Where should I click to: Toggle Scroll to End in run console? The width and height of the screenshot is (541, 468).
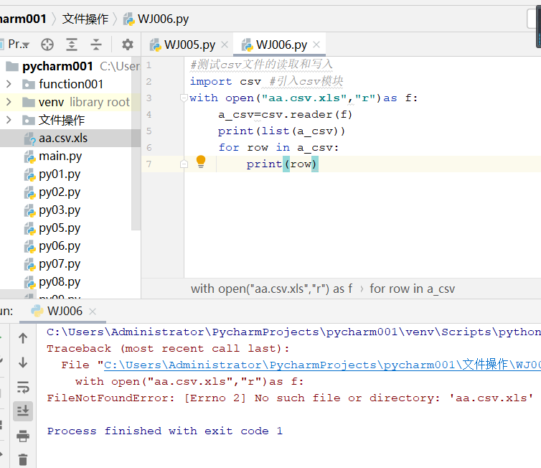click(23, 411)
